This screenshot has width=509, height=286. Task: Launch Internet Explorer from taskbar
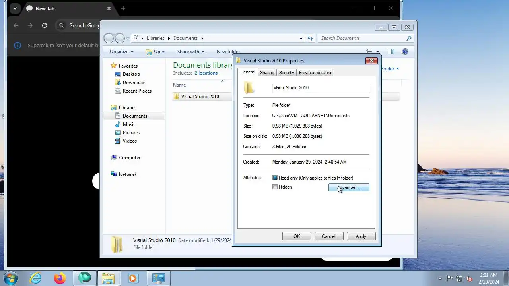pos(35,278)
